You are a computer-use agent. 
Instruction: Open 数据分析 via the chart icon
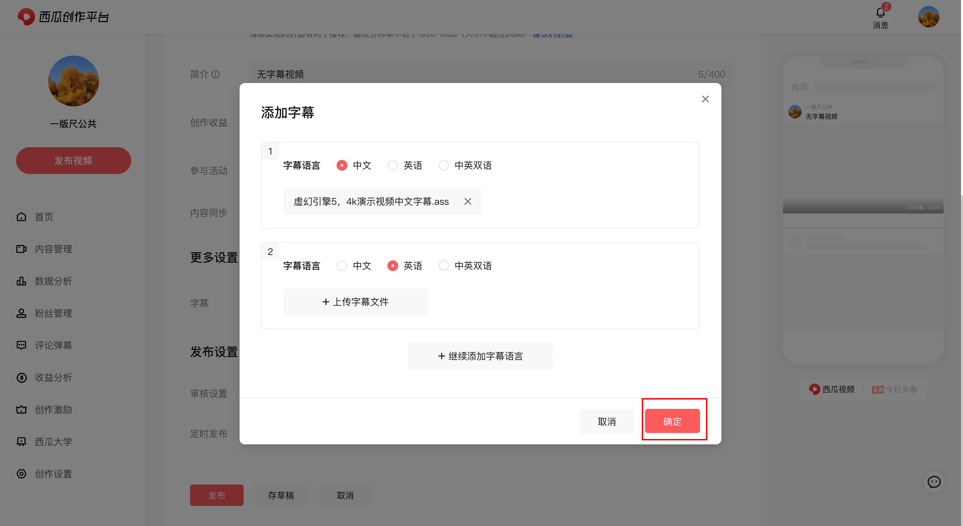(x=21, y=281)
